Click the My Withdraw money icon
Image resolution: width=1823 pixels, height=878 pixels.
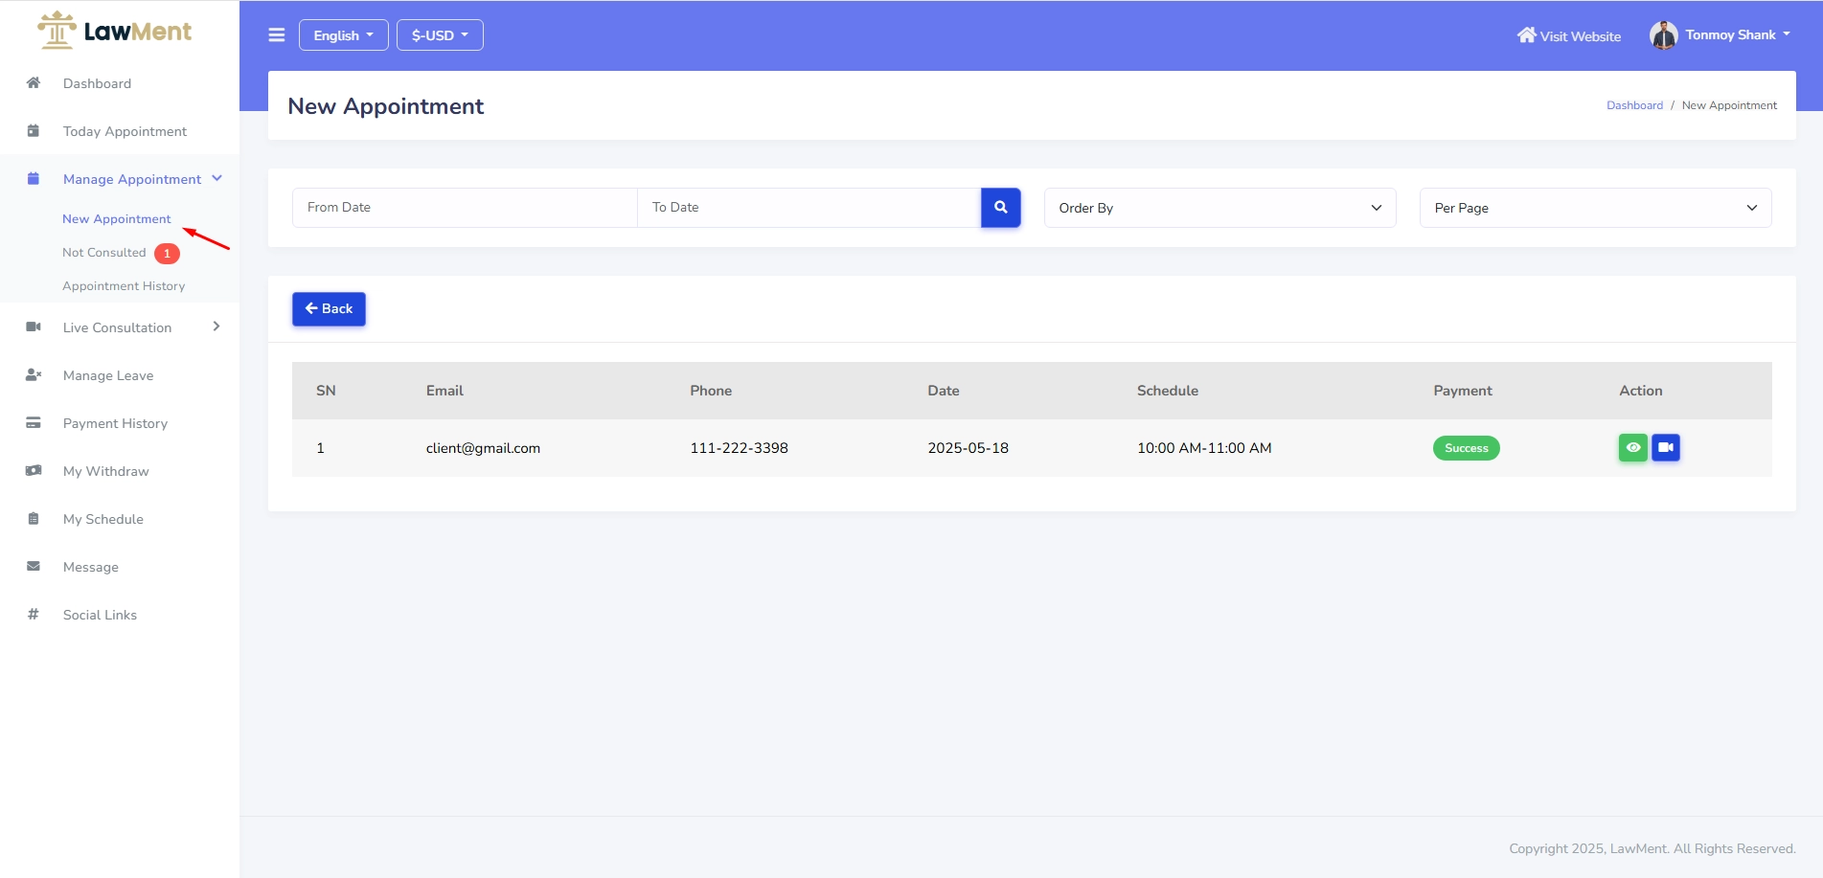[34, 470]
